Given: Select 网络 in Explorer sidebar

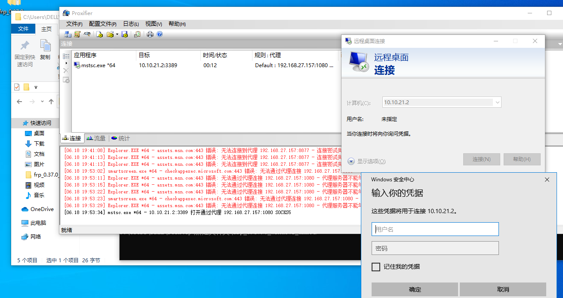Looking at the screenshot, I should [31, 237].
